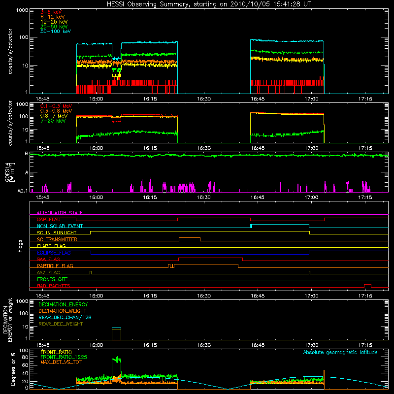Click the MAX_DET_VS_TOT legend label
This screenshot has height=394, width=394.
click(x=61, y=362)
